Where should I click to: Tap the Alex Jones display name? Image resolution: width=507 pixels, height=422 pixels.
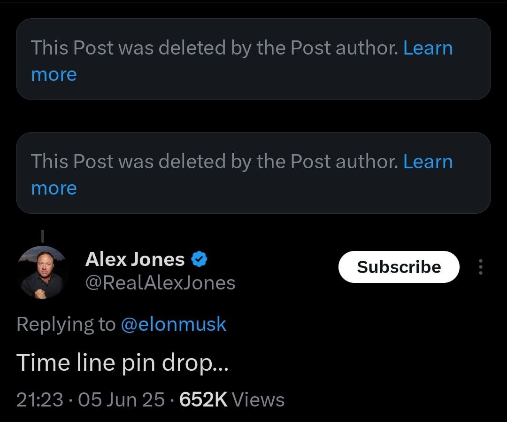pos(135,259)
